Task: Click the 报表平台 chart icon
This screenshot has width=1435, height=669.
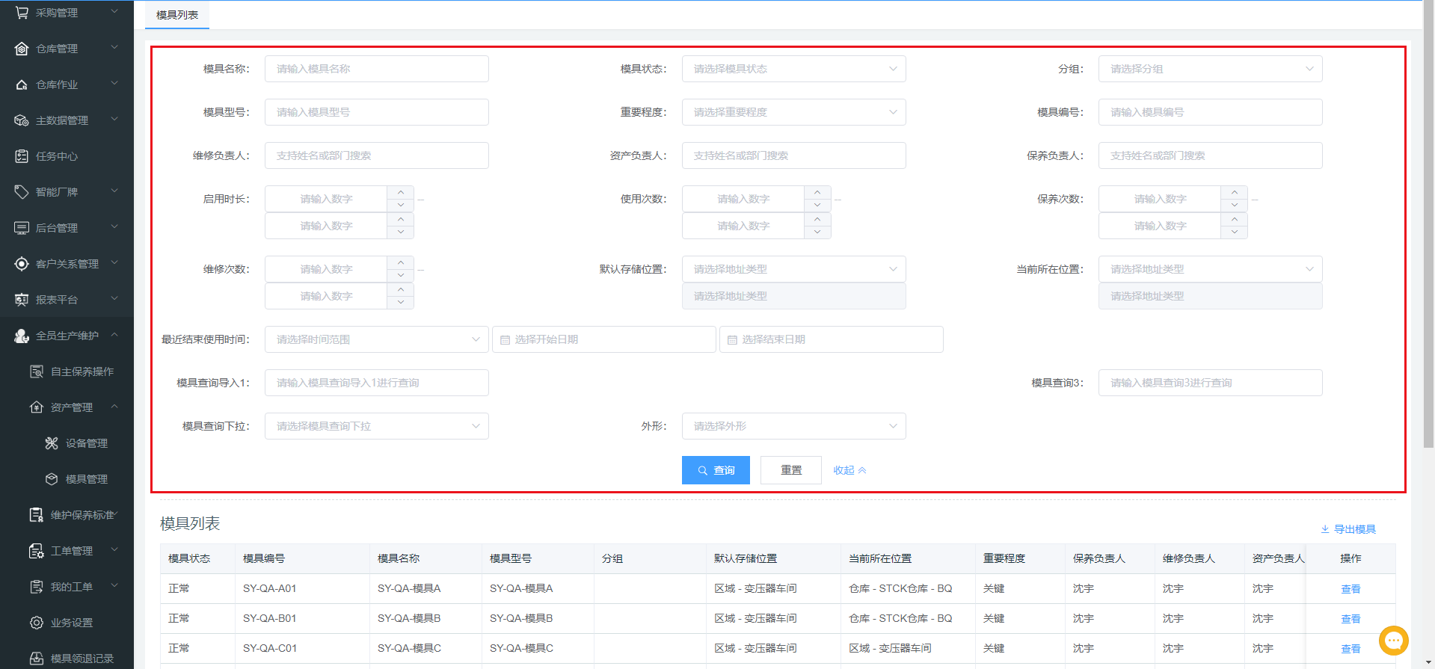Action: point(22,300)
